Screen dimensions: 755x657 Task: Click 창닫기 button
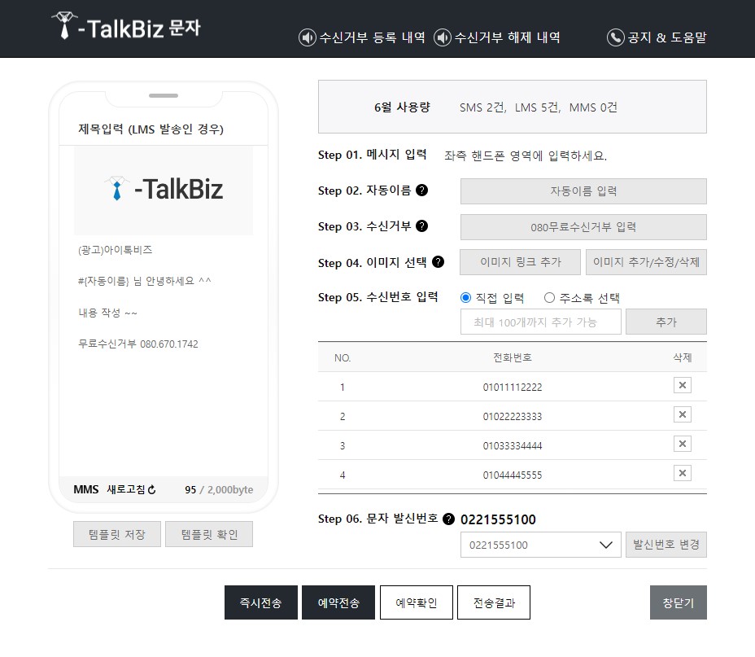point(679,602)
